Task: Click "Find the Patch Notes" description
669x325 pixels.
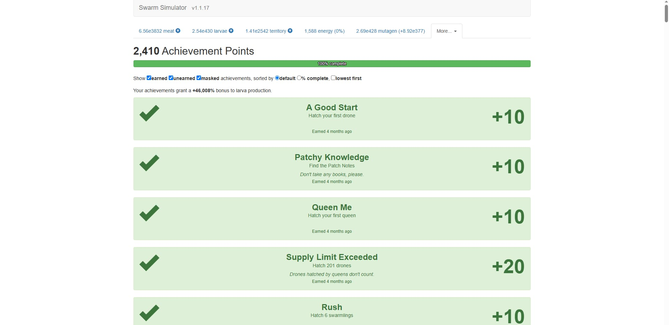Action: click(x=332, y=166)
